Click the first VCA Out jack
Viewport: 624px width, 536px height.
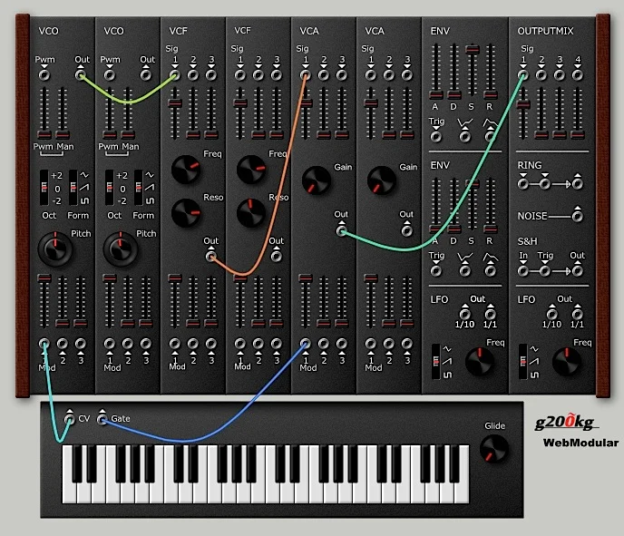pyautogui.click(x=341, y=230)
